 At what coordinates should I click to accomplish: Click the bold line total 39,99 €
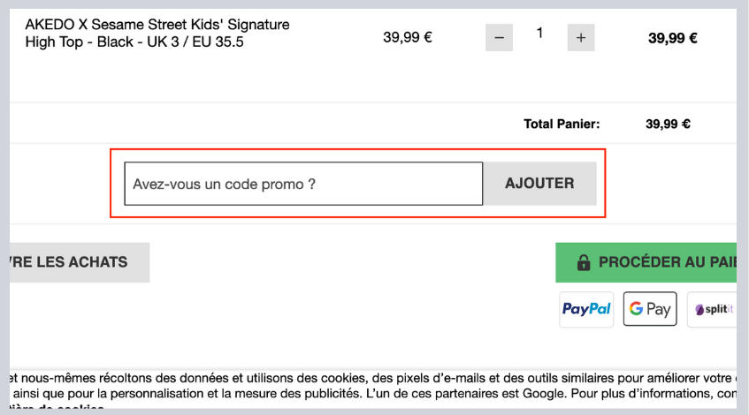point(673,38)
